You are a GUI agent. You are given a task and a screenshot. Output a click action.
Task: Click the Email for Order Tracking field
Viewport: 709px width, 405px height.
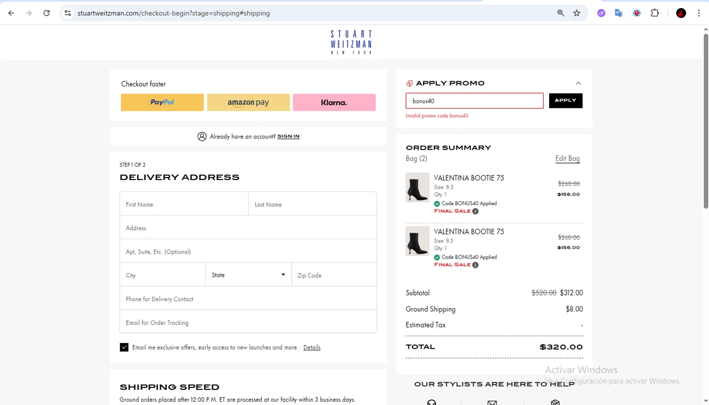click(248, 322)
